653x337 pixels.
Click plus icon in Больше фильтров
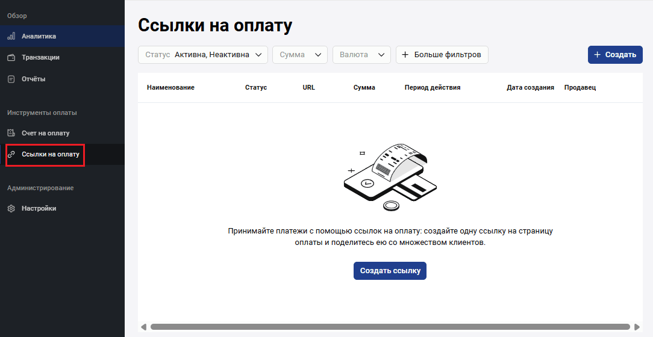click(x=405, y=55)
